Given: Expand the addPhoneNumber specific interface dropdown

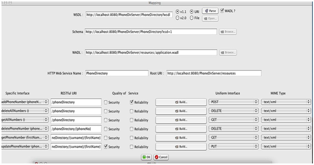Looking at the screenshot, I should [24, 102].
